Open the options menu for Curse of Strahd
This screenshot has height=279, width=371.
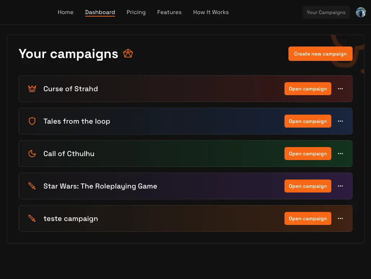point(340,89)
